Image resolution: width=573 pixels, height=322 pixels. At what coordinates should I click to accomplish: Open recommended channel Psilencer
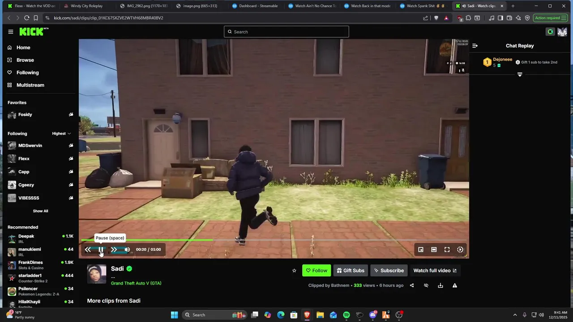pos(40,291)
